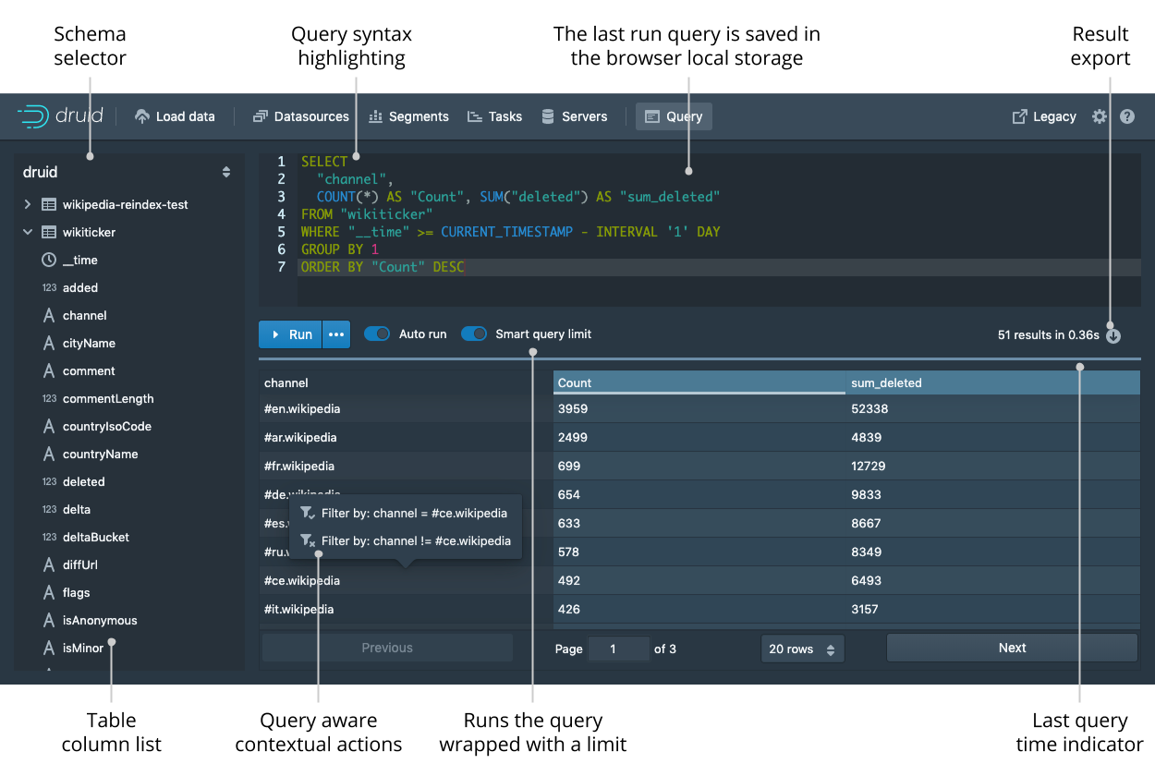Click the numeric icon beside deltaBucket
This screenshot has width=1155, height=776.
pos(49,537)
